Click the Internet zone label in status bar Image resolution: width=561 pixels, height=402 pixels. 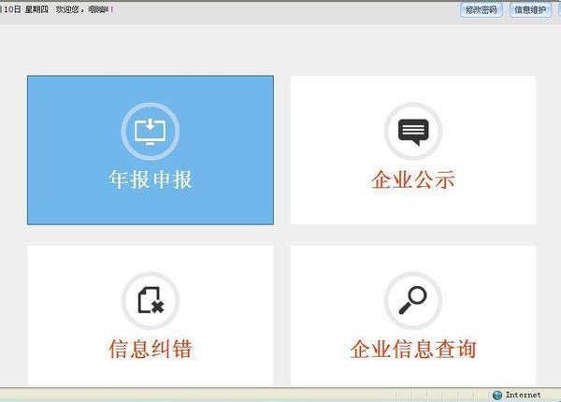pos(523,395)
